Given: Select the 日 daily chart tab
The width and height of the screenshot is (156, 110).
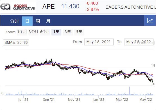Looking at the screenshot, I should [x=27, y=21].
